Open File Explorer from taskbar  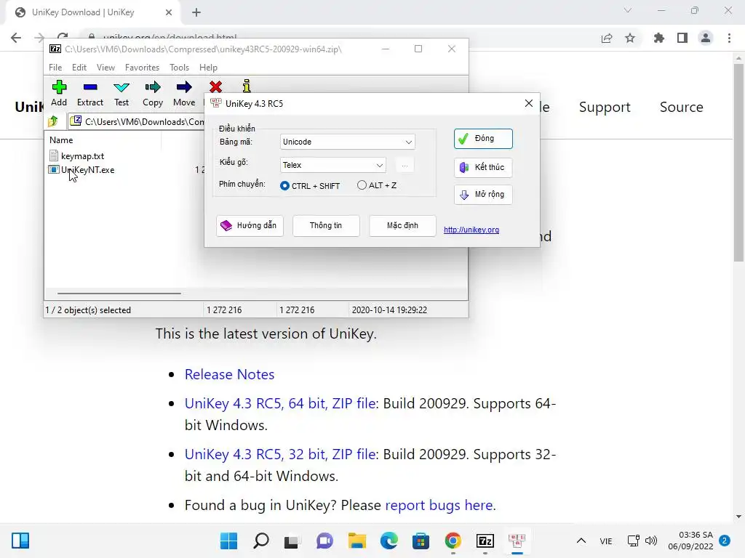356,541
